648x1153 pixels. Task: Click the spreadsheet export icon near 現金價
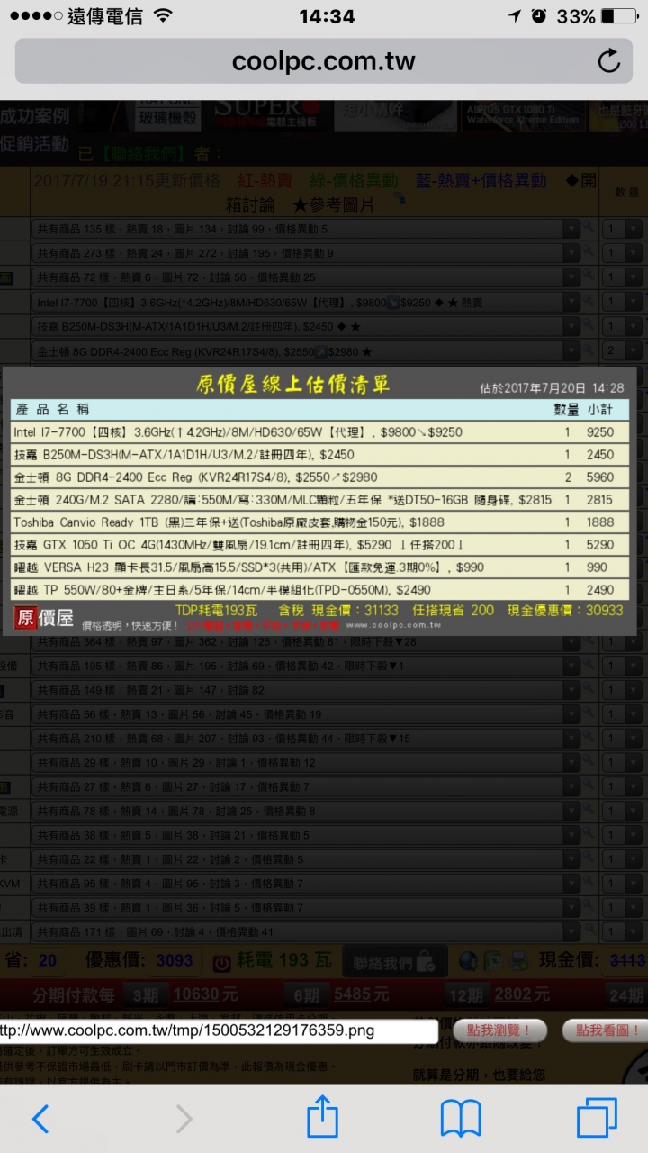(493, 961)
